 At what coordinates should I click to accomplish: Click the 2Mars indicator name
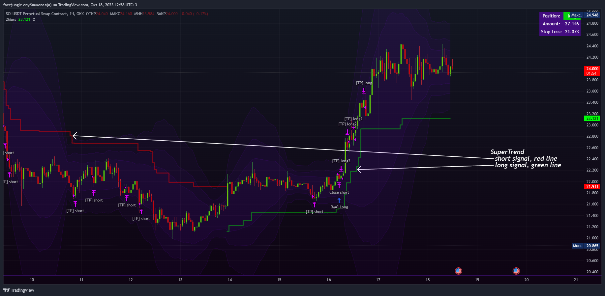tap(11, 19)
